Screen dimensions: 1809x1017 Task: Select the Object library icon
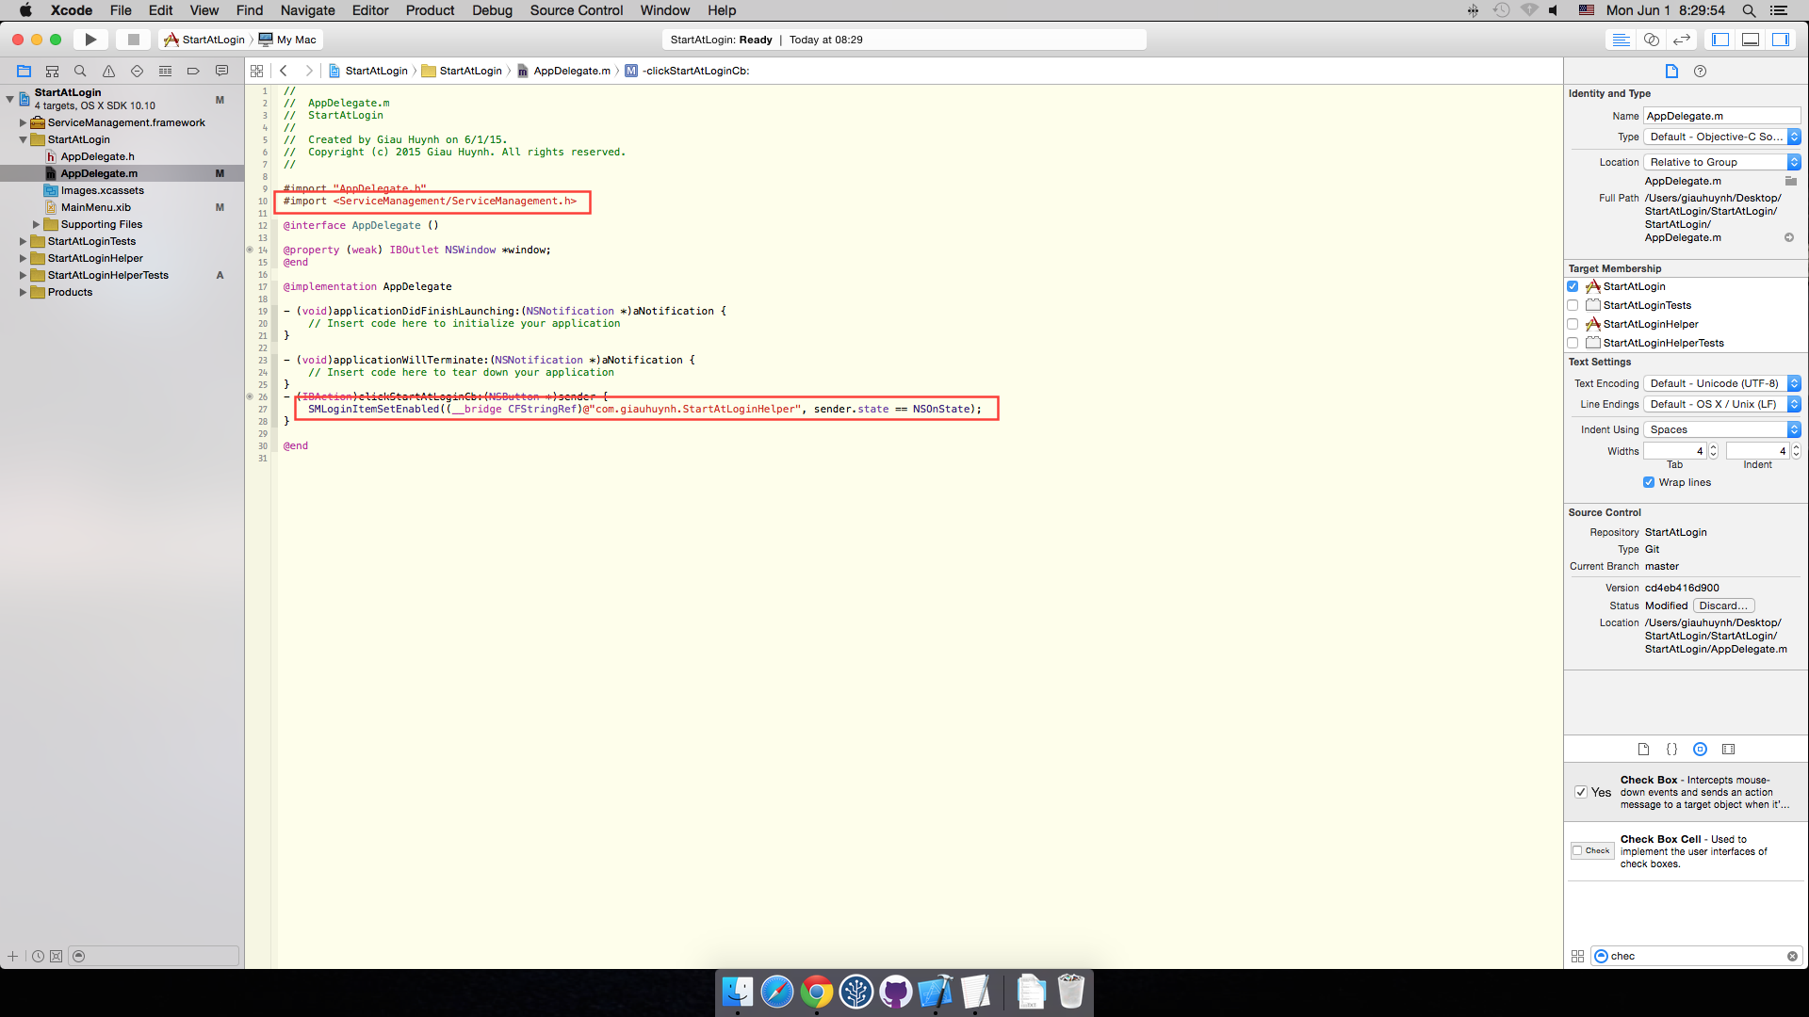pos(1700,750)
